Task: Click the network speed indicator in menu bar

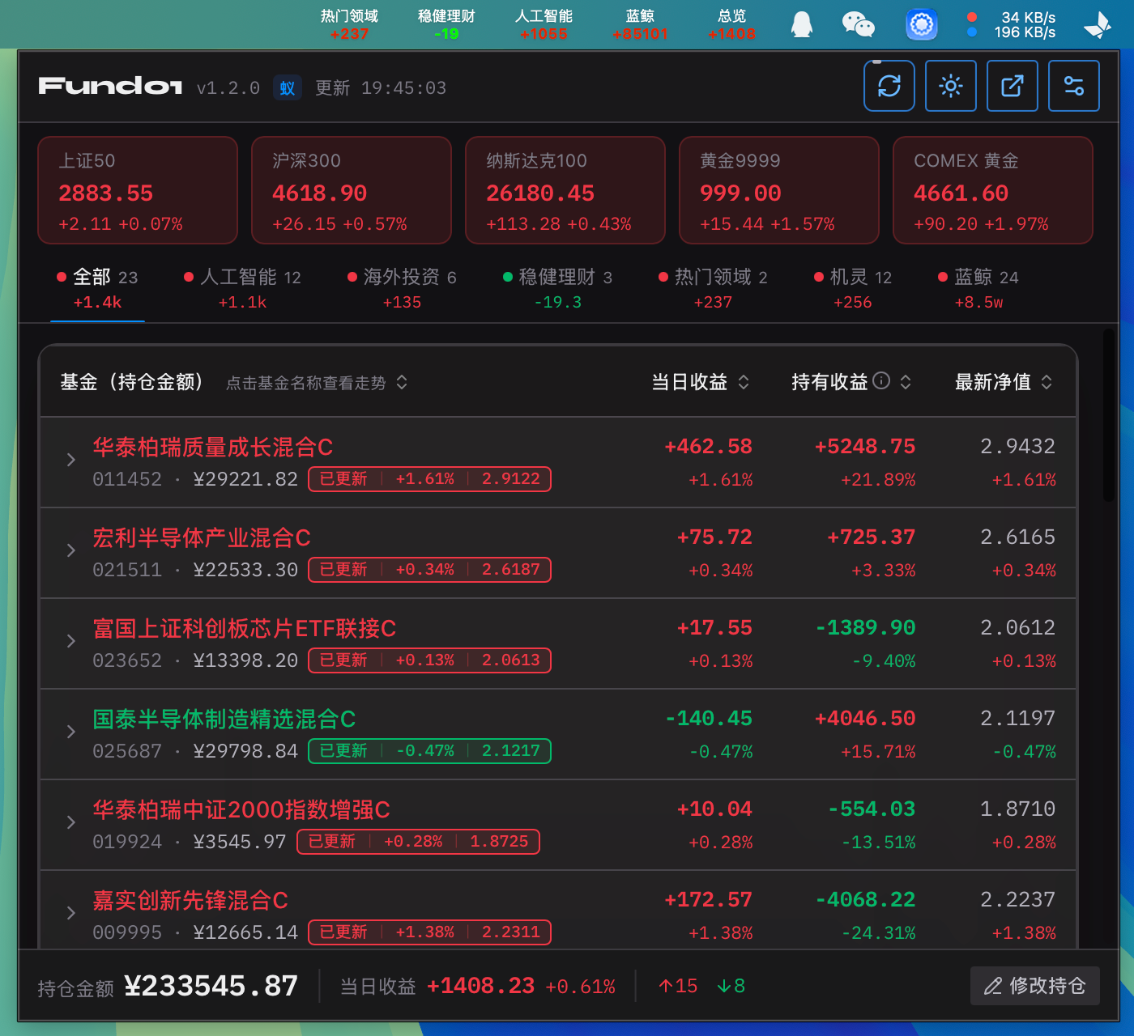Action: 1012,24
